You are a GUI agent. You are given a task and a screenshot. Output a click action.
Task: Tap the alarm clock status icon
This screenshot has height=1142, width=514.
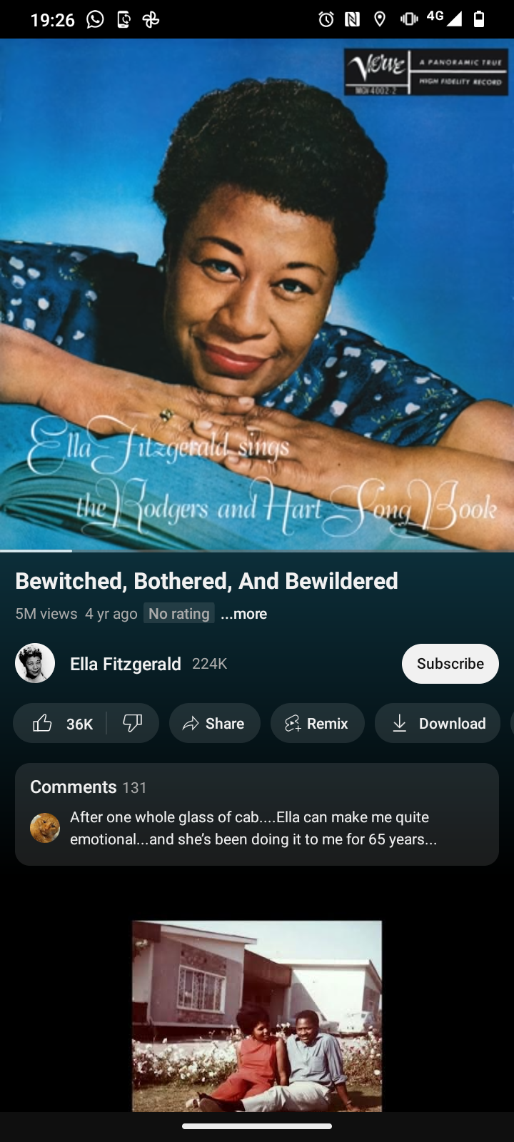[x=326, y=19]
